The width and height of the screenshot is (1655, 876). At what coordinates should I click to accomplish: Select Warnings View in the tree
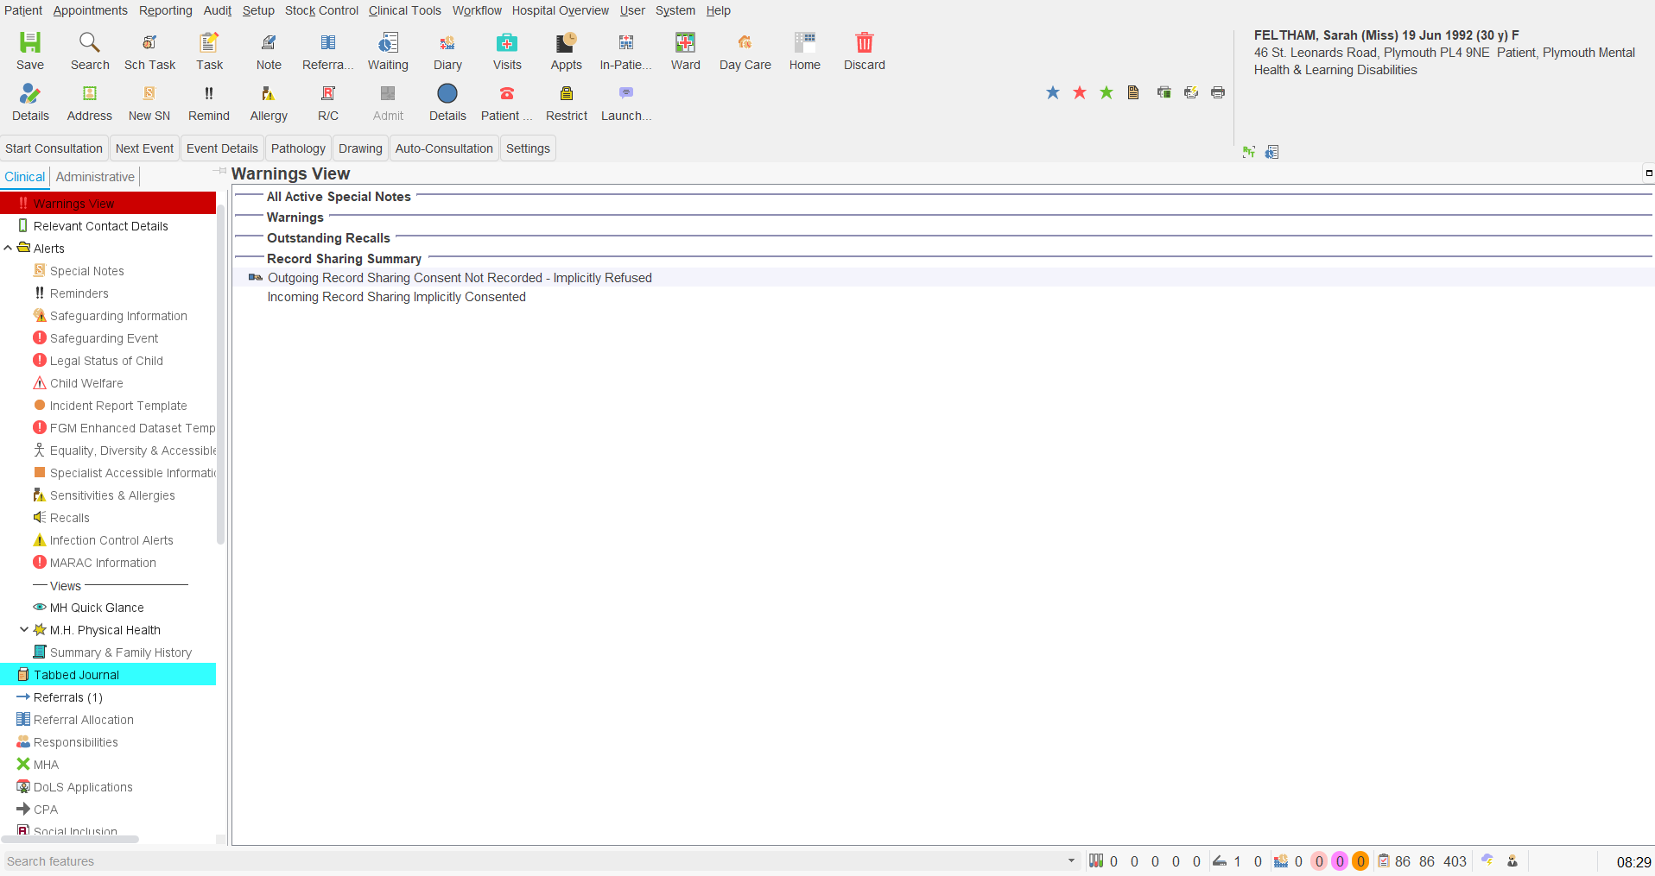pyautogui.click(x=108, y=203)
